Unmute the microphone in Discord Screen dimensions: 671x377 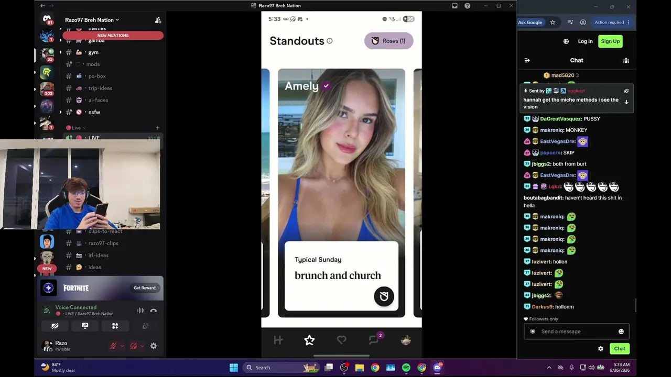pos(113,346)
